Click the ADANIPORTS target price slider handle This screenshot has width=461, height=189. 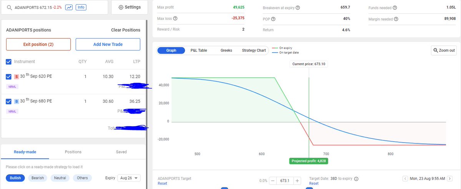click(225, 188)
